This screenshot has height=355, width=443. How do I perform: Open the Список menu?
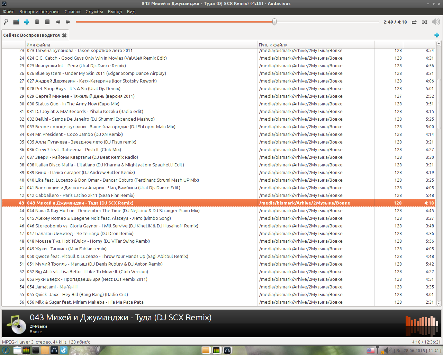pyautogui.click(x=72, y=11)
